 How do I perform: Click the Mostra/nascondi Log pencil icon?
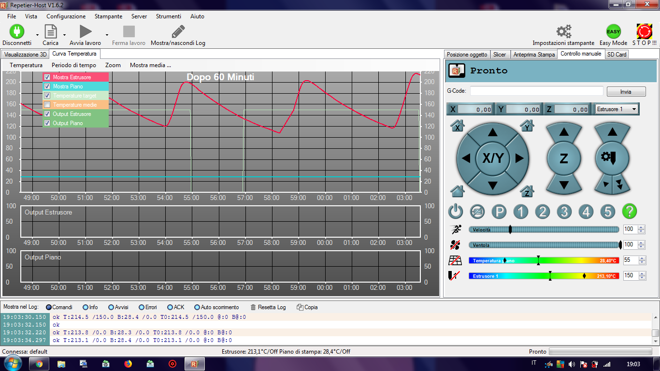coord(178,32)
